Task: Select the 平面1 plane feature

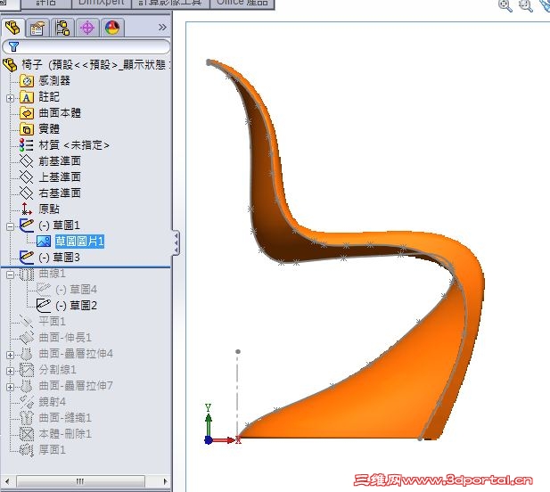Action: [52, 322]
